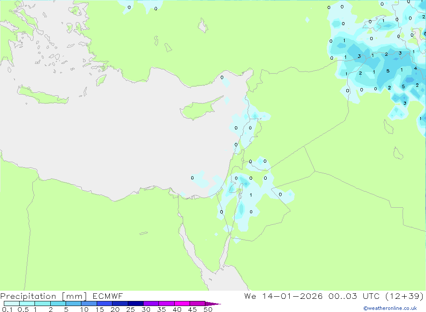
Task: Click the legend label "0.1"
Action: (7, 309)
